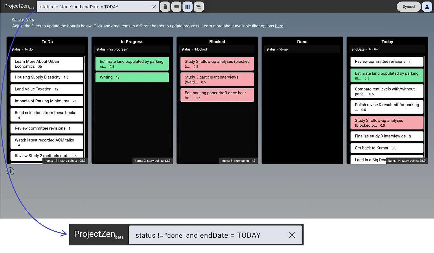
Task: Select red 'Study 2 follow-up analyses' card in Today
Action: point(387,123)
